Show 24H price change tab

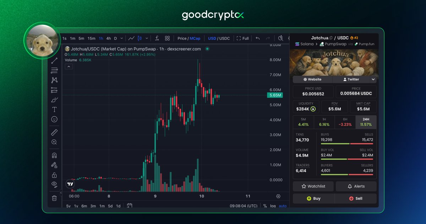click(366, 122)
